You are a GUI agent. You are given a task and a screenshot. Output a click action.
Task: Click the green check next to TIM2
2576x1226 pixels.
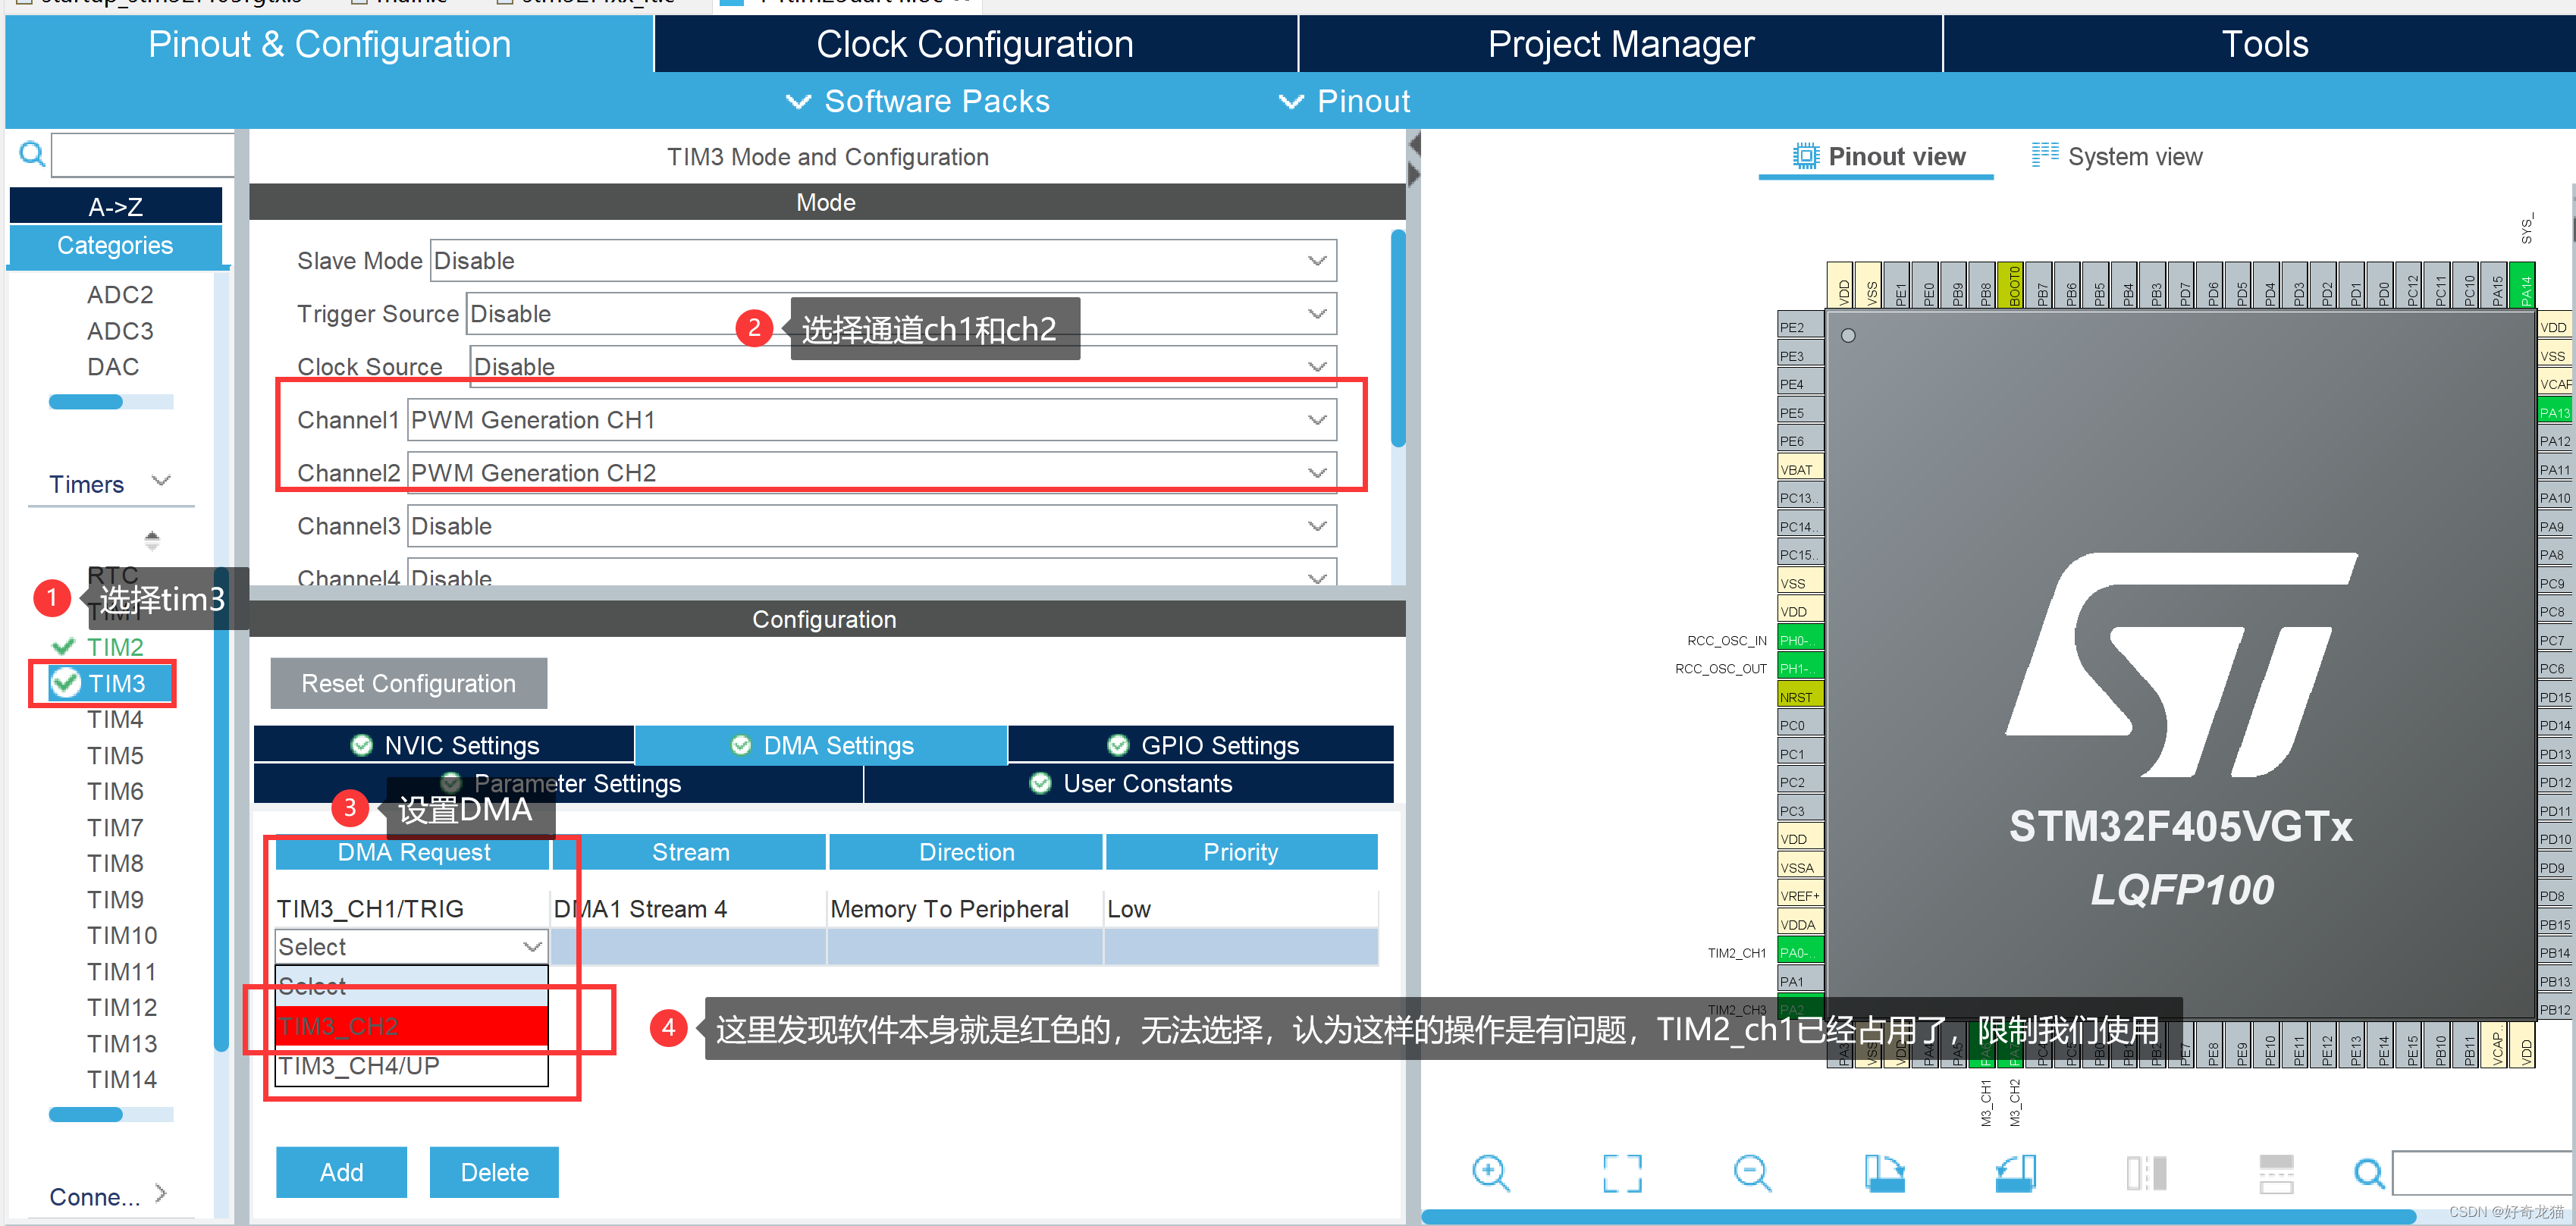click(63, 647)
